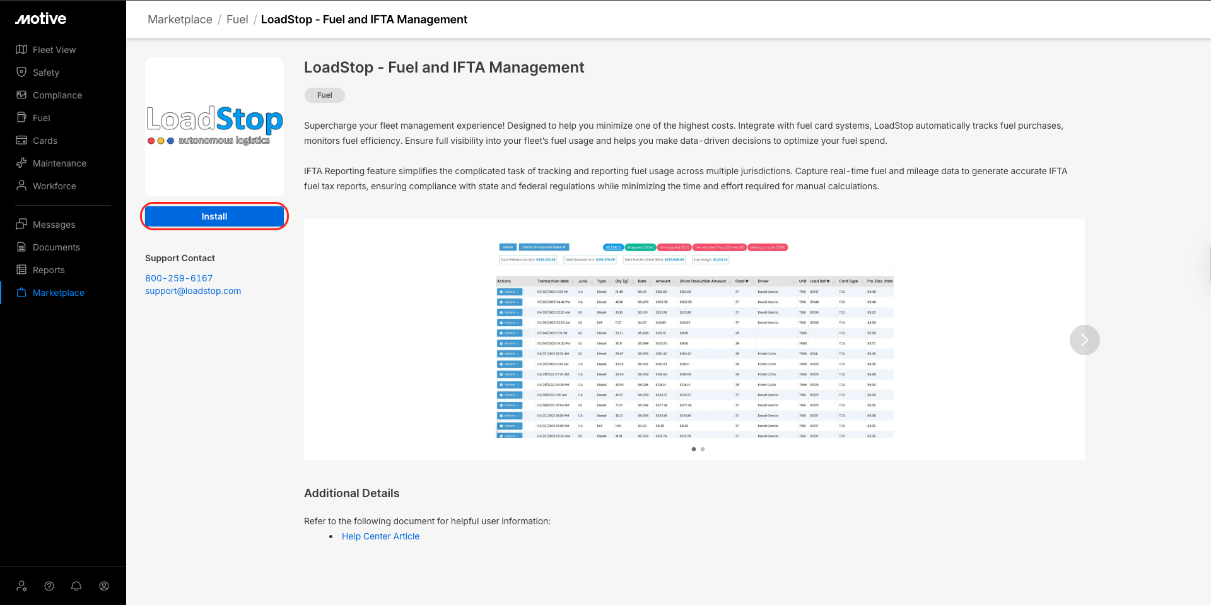
Task: Click the Motive logo
Action: point(41,19)
